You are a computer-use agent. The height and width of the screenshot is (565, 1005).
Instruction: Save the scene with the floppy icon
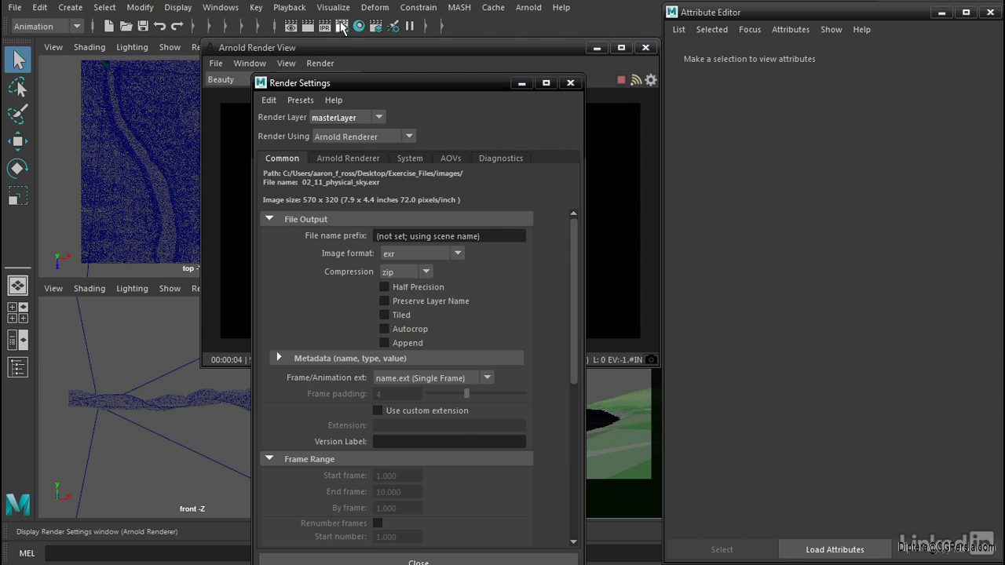[143, 26]
